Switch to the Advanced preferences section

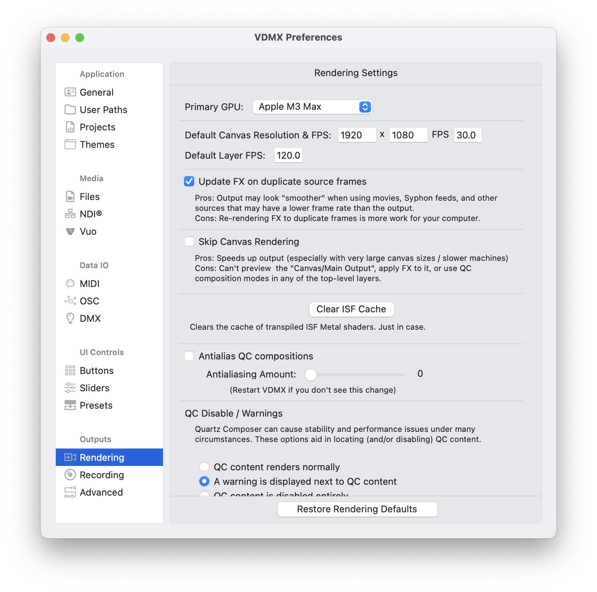pos(101,492)
